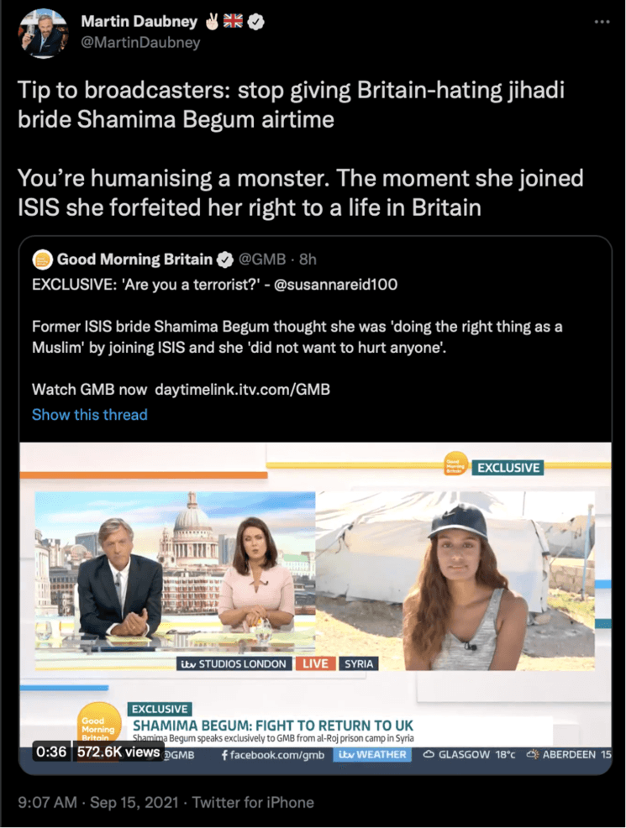Viewport: 626px width, 828px height.
Task: Click the verified badge next to Good Morning Britain
Action: point(225,259)
